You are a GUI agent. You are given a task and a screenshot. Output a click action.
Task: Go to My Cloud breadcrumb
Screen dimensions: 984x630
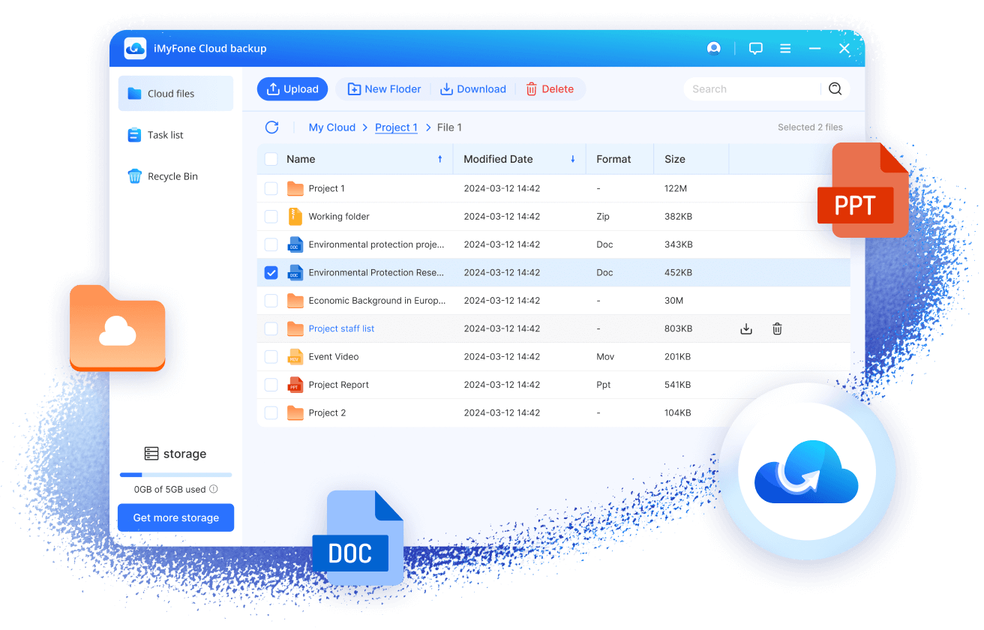332,127
